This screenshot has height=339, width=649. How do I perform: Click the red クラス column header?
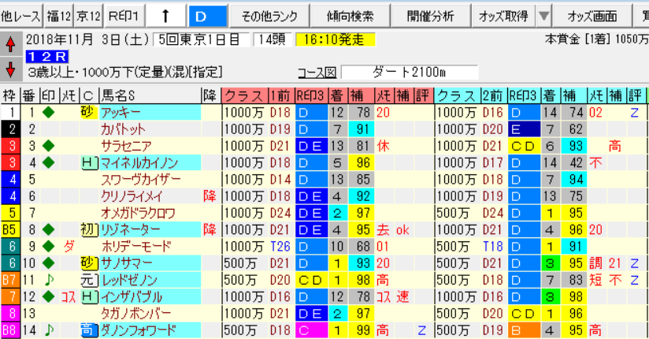point(245,95)
